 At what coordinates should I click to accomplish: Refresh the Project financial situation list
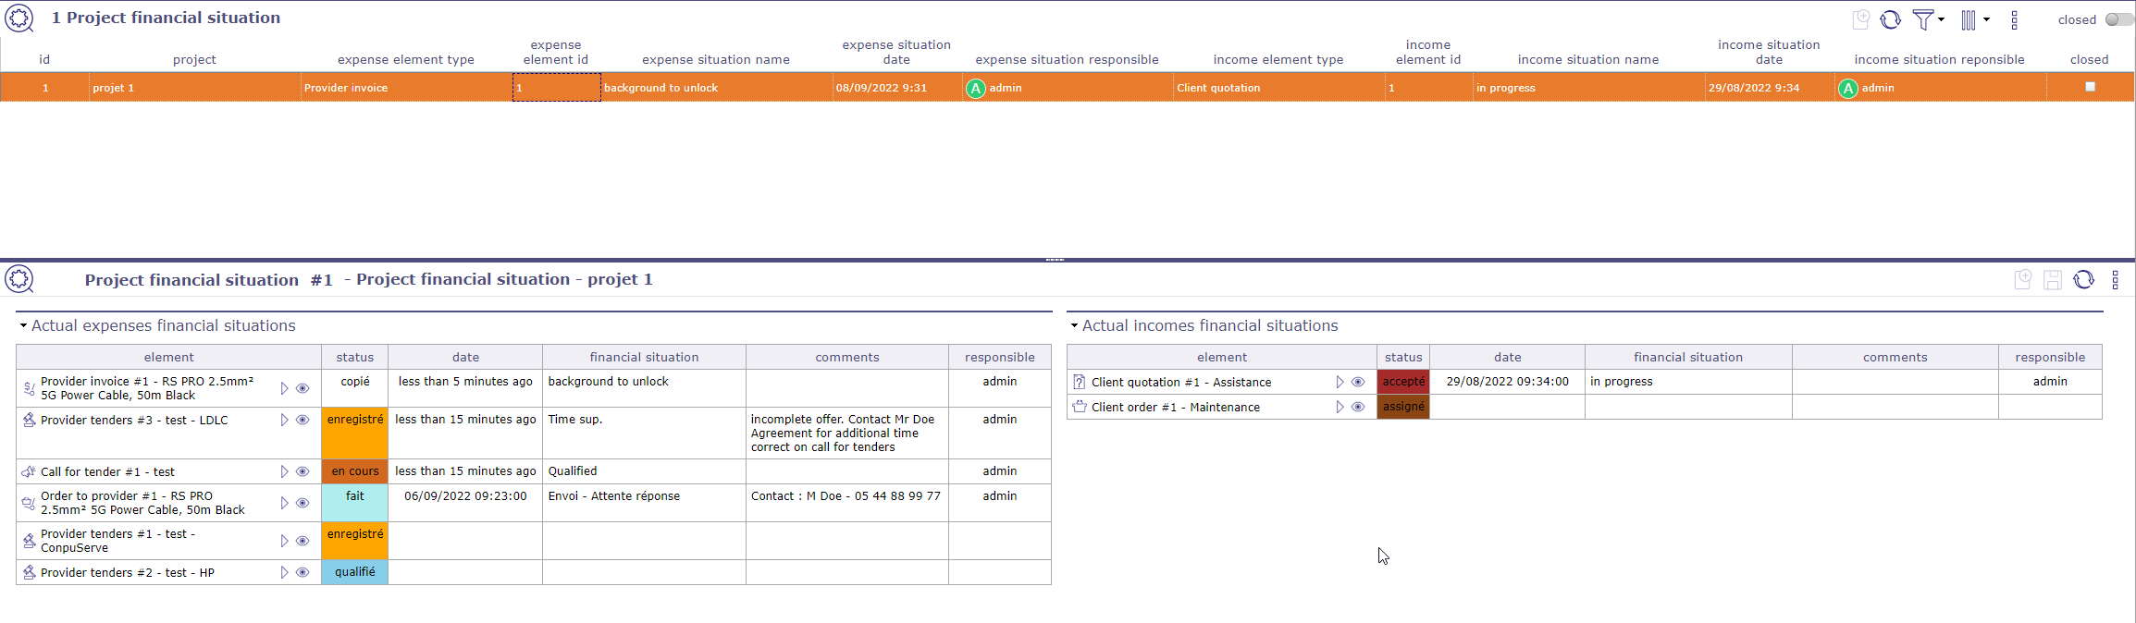1891,19
